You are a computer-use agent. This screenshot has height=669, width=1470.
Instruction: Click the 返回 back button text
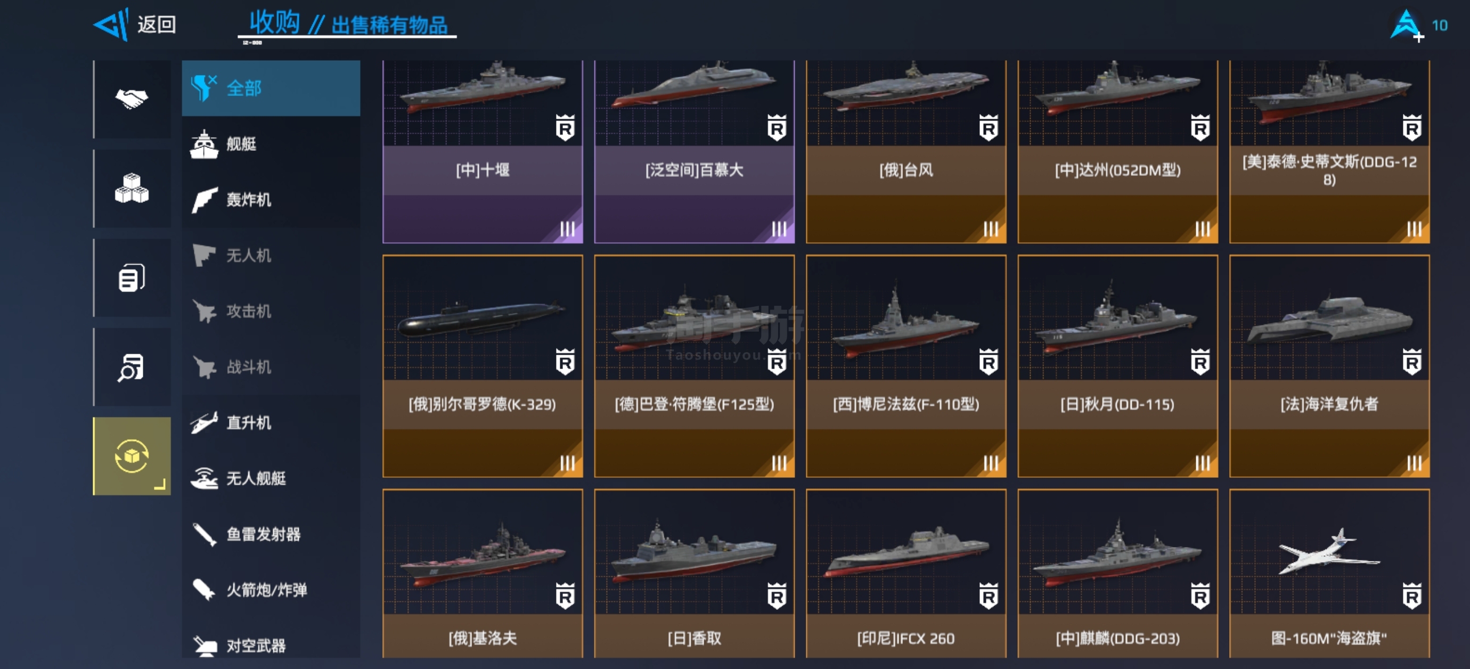coord(157,25)
